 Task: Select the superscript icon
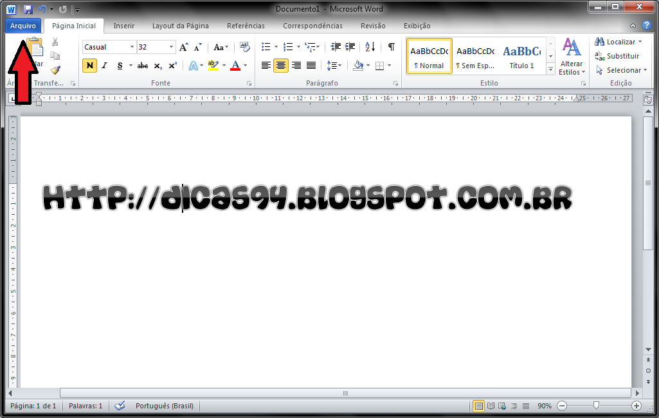tap(173, 65)
